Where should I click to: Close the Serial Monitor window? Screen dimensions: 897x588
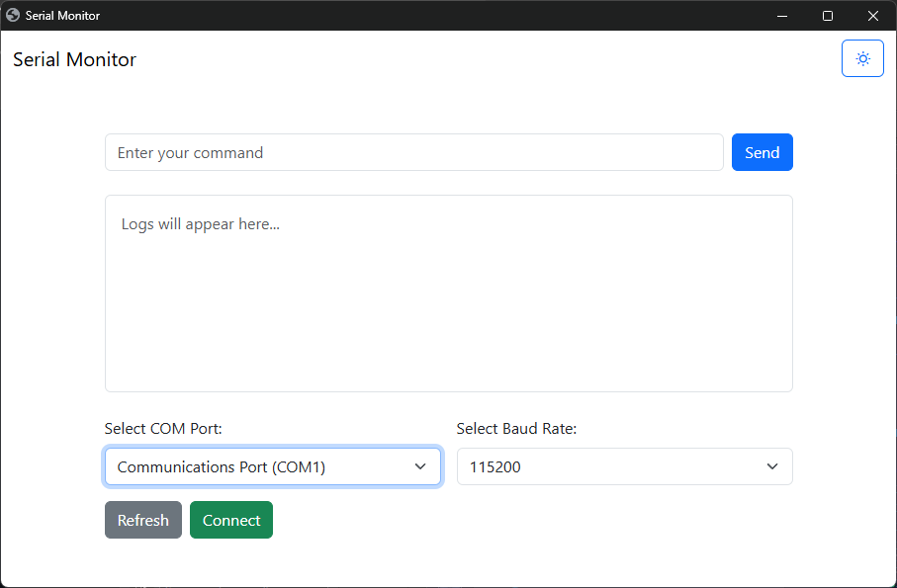click(873, 16)
